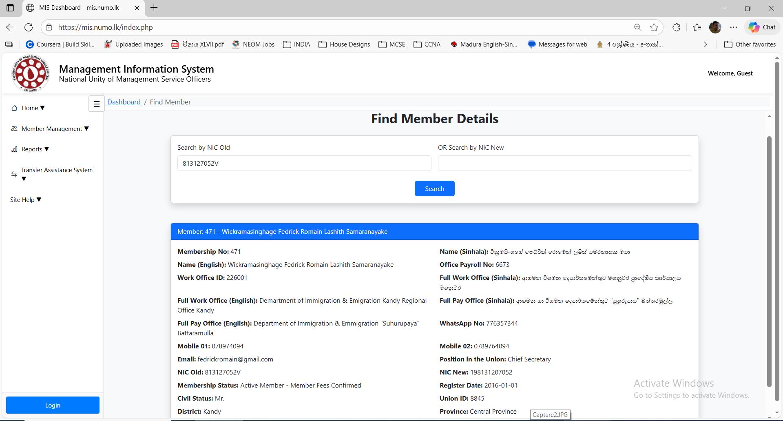Open the Copilot Chat button
This screenshot has width=783, height=421.
[762, 27]
